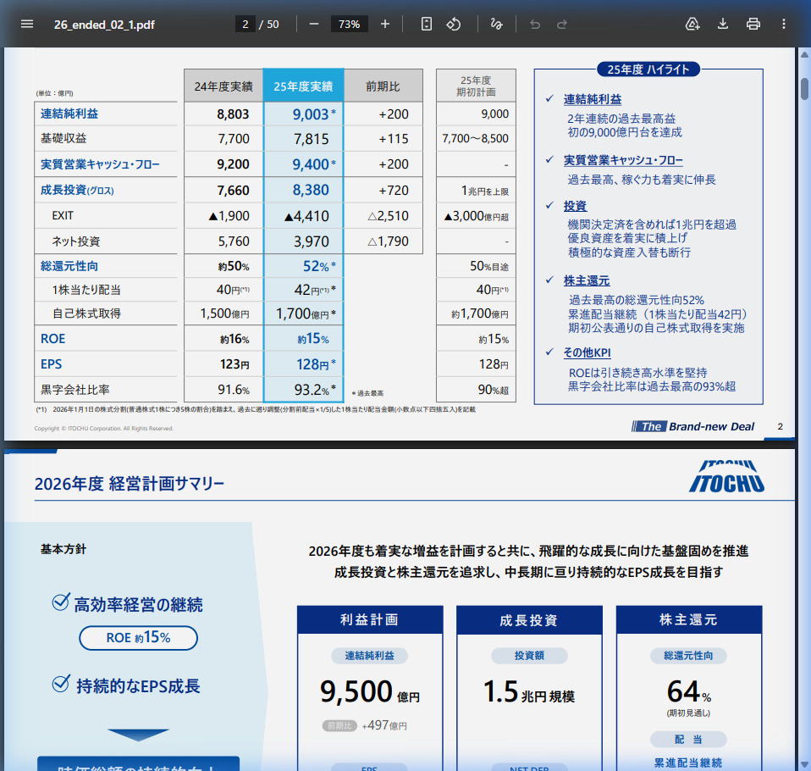Click the 3,970 net investment value

tap(311, 241)
